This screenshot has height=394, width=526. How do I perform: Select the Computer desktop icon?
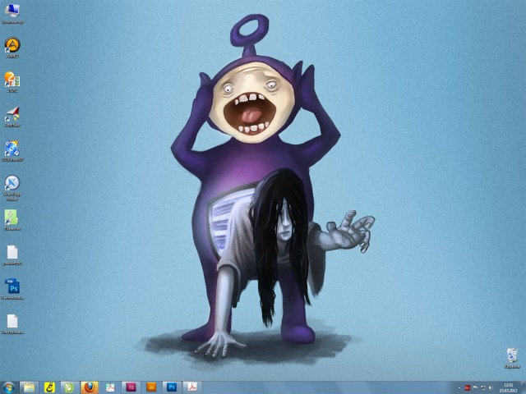pos(12,13)
